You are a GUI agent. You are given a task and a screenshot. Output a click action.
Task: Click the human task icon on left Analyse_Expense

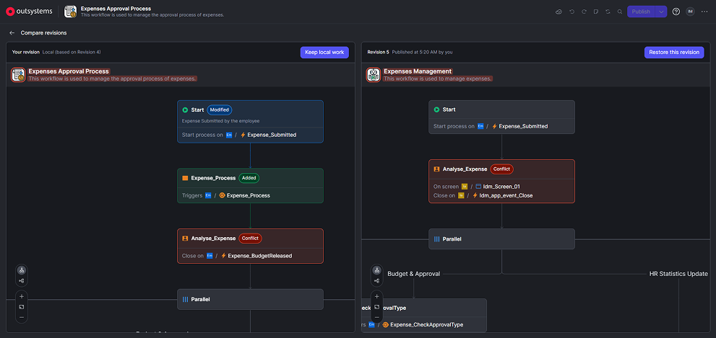coord(185,239)
